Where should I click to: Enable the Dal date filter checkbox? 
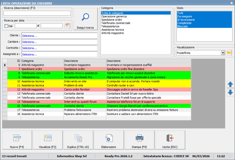coord(6,26)
